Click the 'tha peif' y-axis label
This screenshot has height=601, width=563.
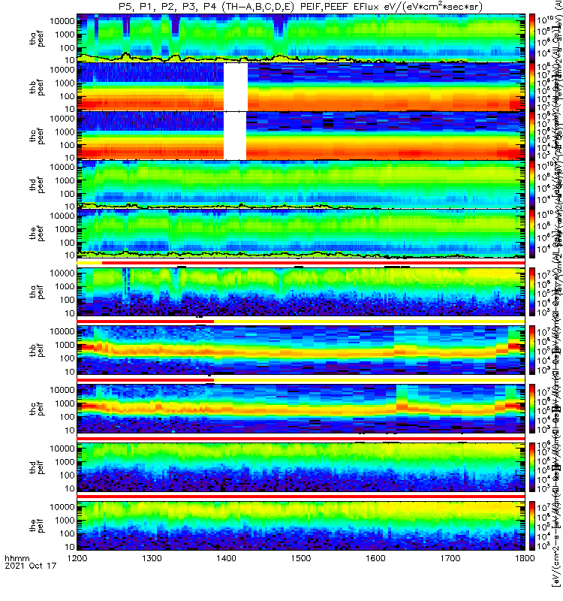pos(37,291)
